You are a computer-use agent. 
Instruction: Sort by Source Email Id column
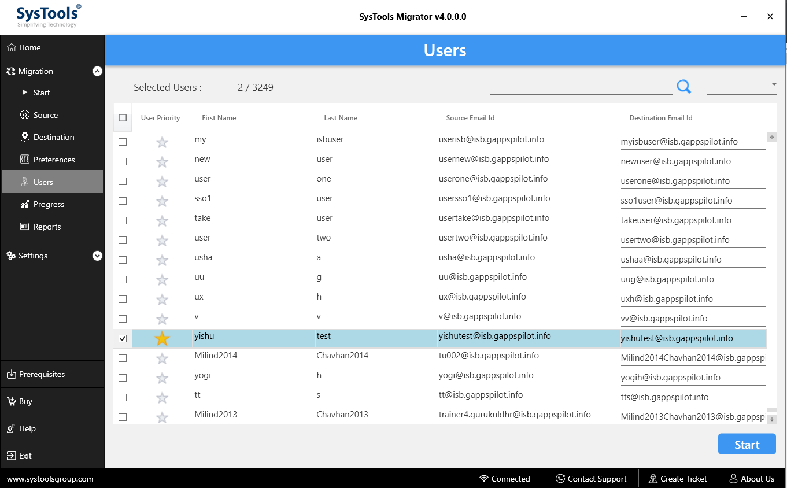(x=470, y=118)
